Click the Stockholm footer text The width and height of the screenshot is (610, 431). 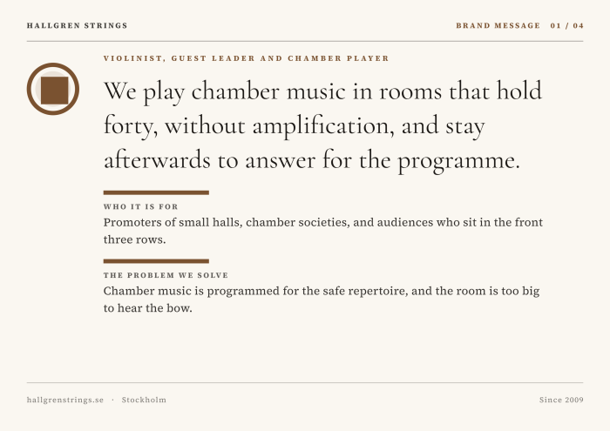pos(144,400)
